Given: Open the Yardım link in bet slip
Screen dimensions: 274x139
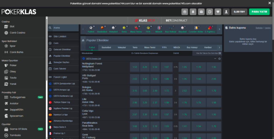Looking at the screenshot, I should pyautogui.click(x=267, y=28).
